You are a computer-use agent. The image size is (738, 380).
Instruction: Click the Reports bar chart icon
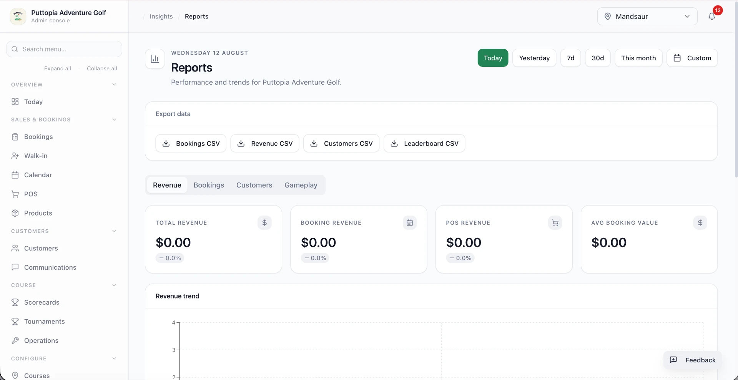[155, 59]
